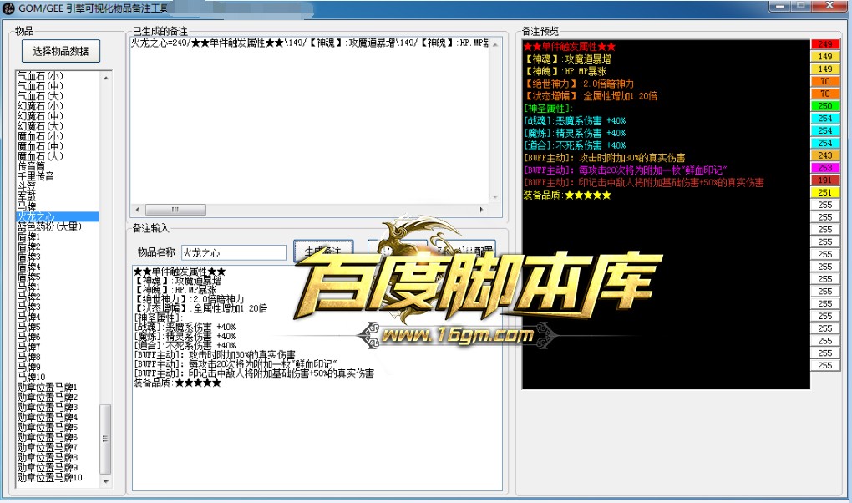Select cyan 254 swatch beside [道合] line
Viewport: 852px width, 503px height.
pos(825,143)
